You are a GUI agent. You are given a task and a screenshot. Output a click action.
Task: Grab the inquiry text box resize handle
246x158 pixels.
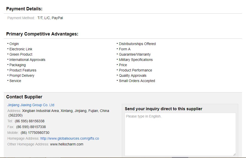point(234,154)
